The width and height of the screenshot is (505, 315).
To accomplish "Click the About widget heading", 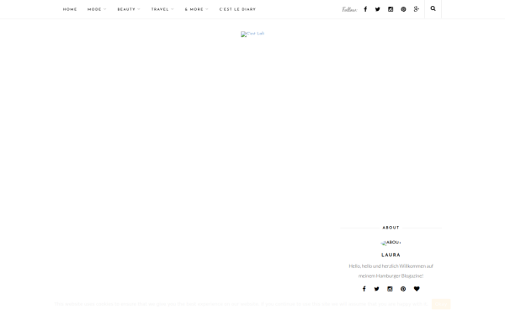I will click(x=391, y=228).
